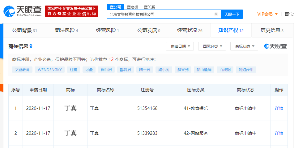Open the 经营状况 tab
The height and width of the screenshot is (148, 294).
coord(190,30)
